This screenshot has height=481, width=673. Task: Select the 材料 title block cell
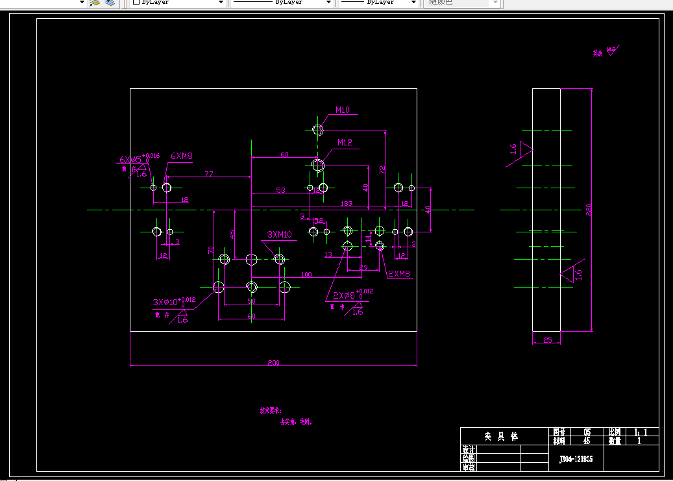[559, 441]
